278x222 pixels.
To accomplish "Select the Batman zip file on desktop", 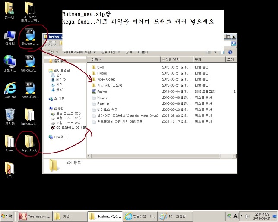I will (30, 37).
